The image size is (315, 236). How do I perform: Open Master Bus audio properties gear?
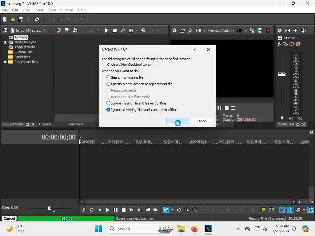pyautogui.click(x=279, y=30)
